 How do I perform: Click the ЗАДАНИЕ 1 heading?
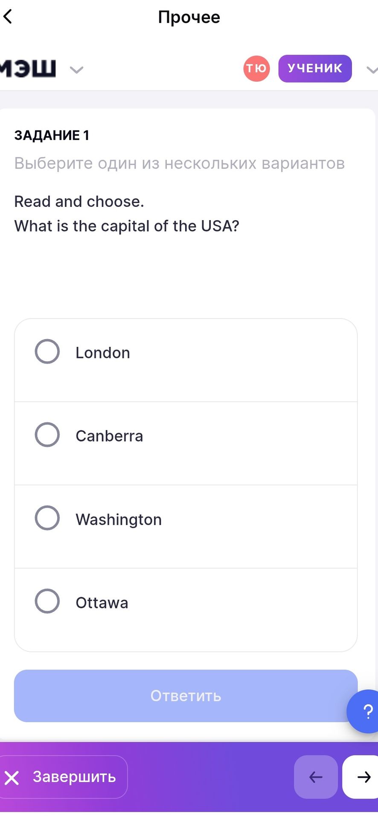pos(52,135)
